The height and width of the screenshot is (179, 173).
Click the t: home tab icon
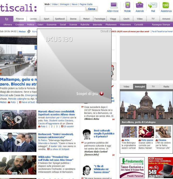(7, 19)
